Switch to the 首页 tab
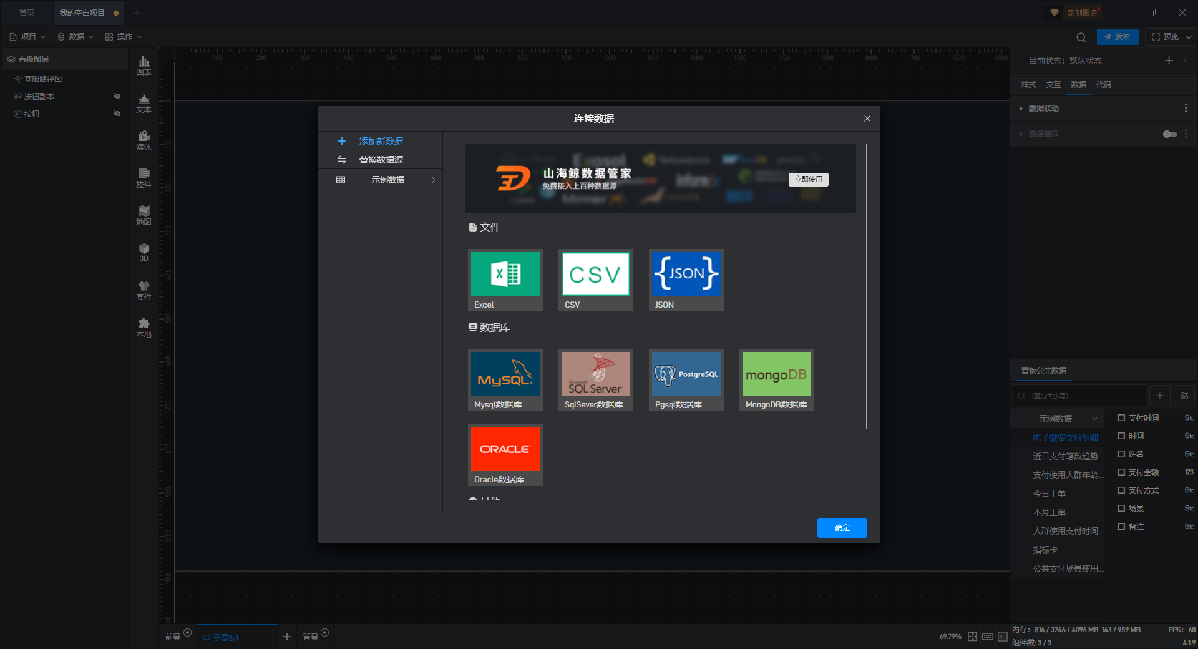 (27, 12)
